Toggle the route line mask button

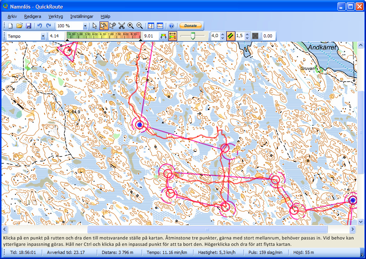pos(230,36)
